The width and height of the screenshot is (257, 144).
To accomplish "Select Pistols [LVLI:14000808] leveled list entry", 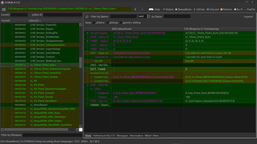I will coord(219,81).
